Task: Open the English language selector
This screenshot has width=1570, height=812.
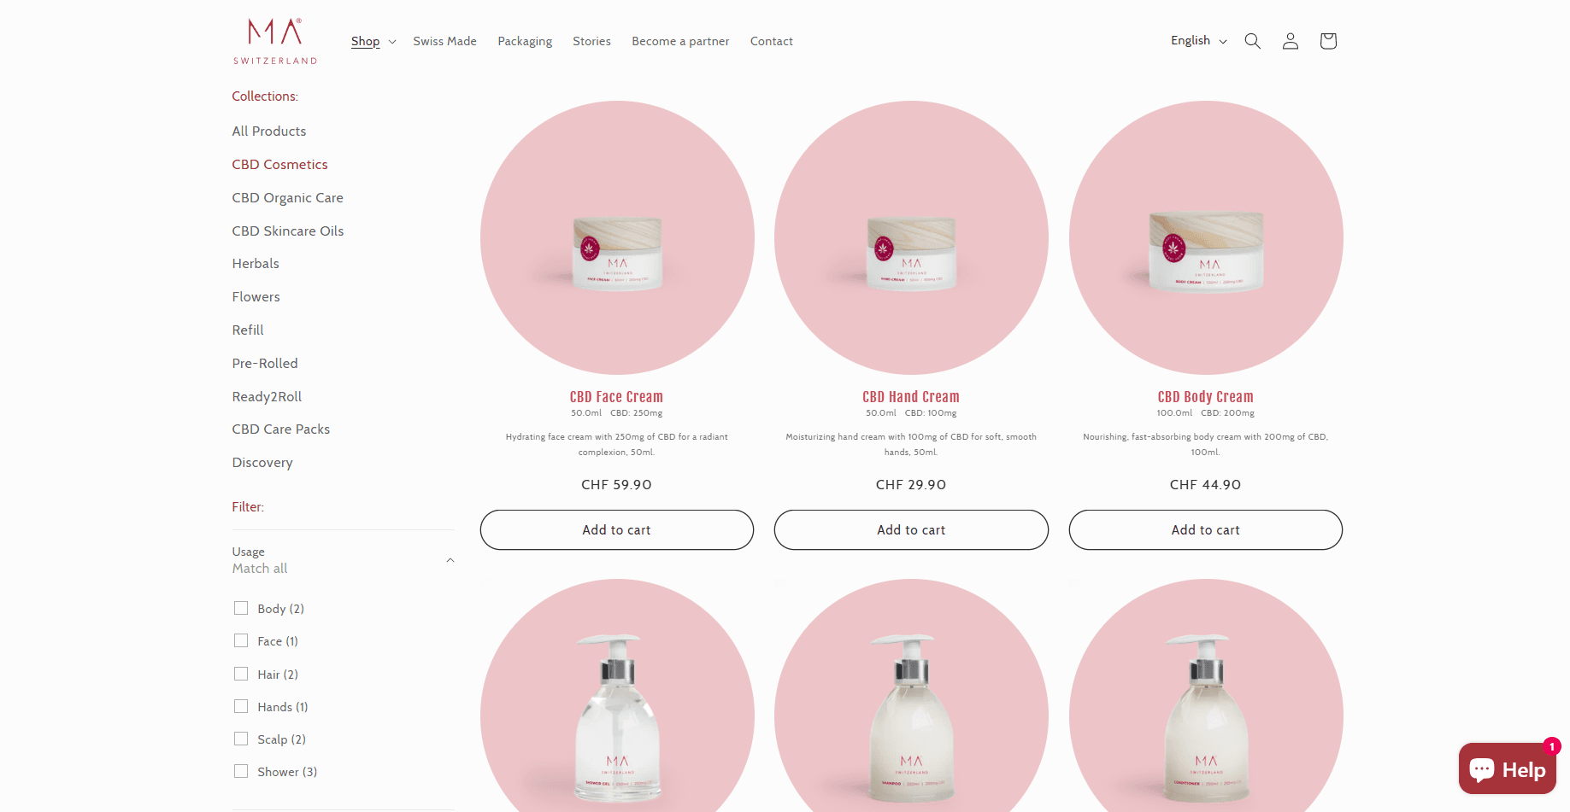Action: tap(1198, 40)
